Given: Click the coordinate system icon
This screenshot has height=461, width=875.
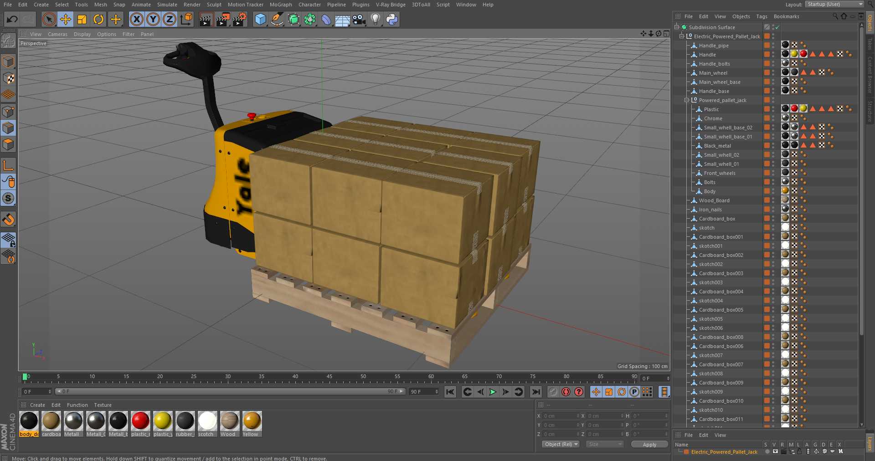Looking at the screenshot, I should click(186, 19).
